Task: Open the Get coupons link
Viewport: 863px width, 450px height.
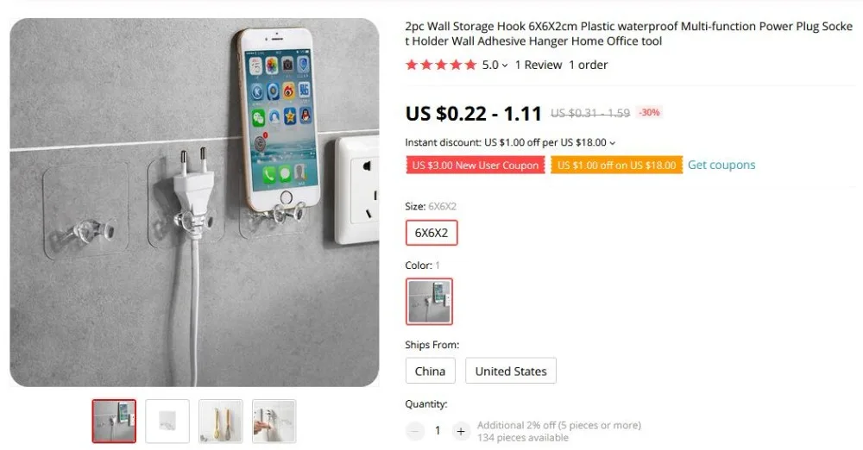Action: point(721,165)
